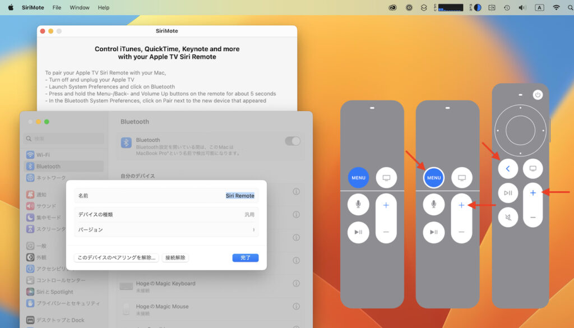Select Wi-Fi in the settings sidebar
Image resolution: width=574 pixels, height=328 pixels.
pyautogui.click(x=43, y=155)
